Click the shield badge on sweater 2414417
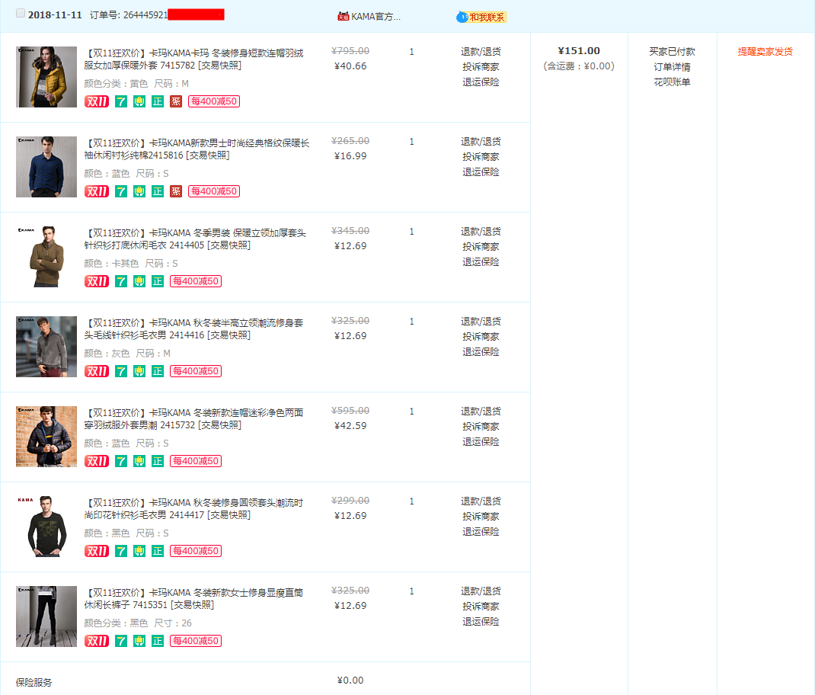 pos(139,552)
